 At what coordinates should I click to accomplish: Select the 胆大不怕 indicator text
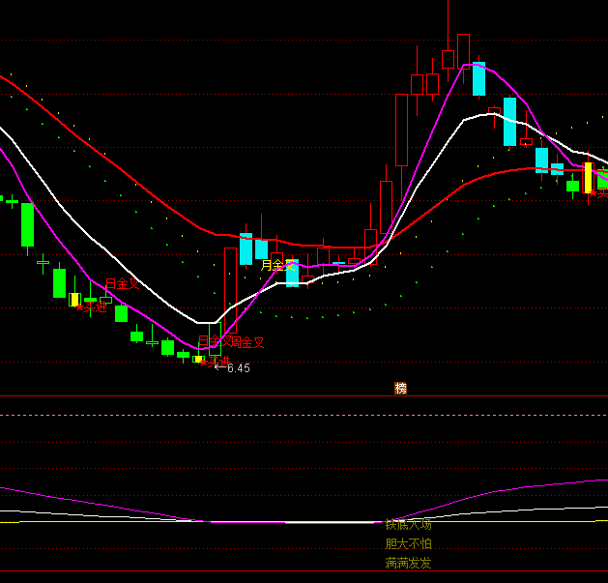[x=408, y=543]
